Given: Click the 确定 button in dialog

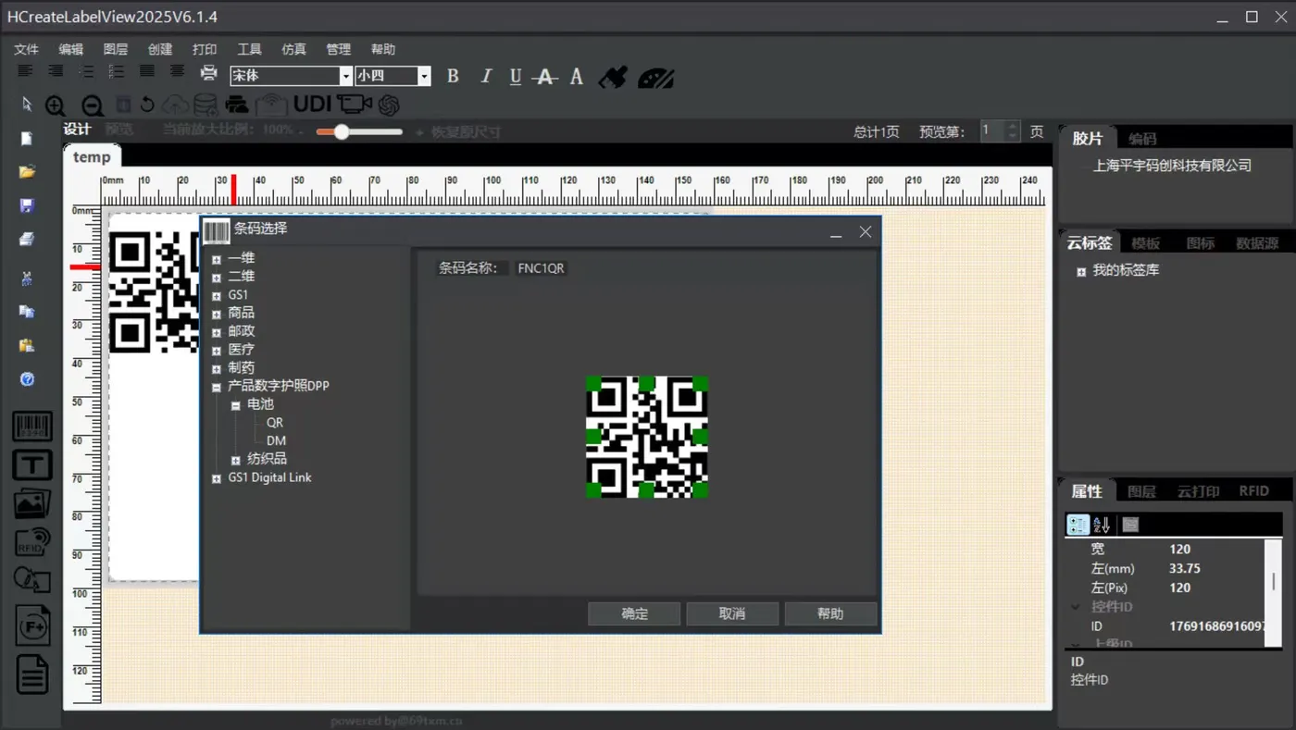Looking at the screenshot, I should pyautogui.click(x=634, y=613).
